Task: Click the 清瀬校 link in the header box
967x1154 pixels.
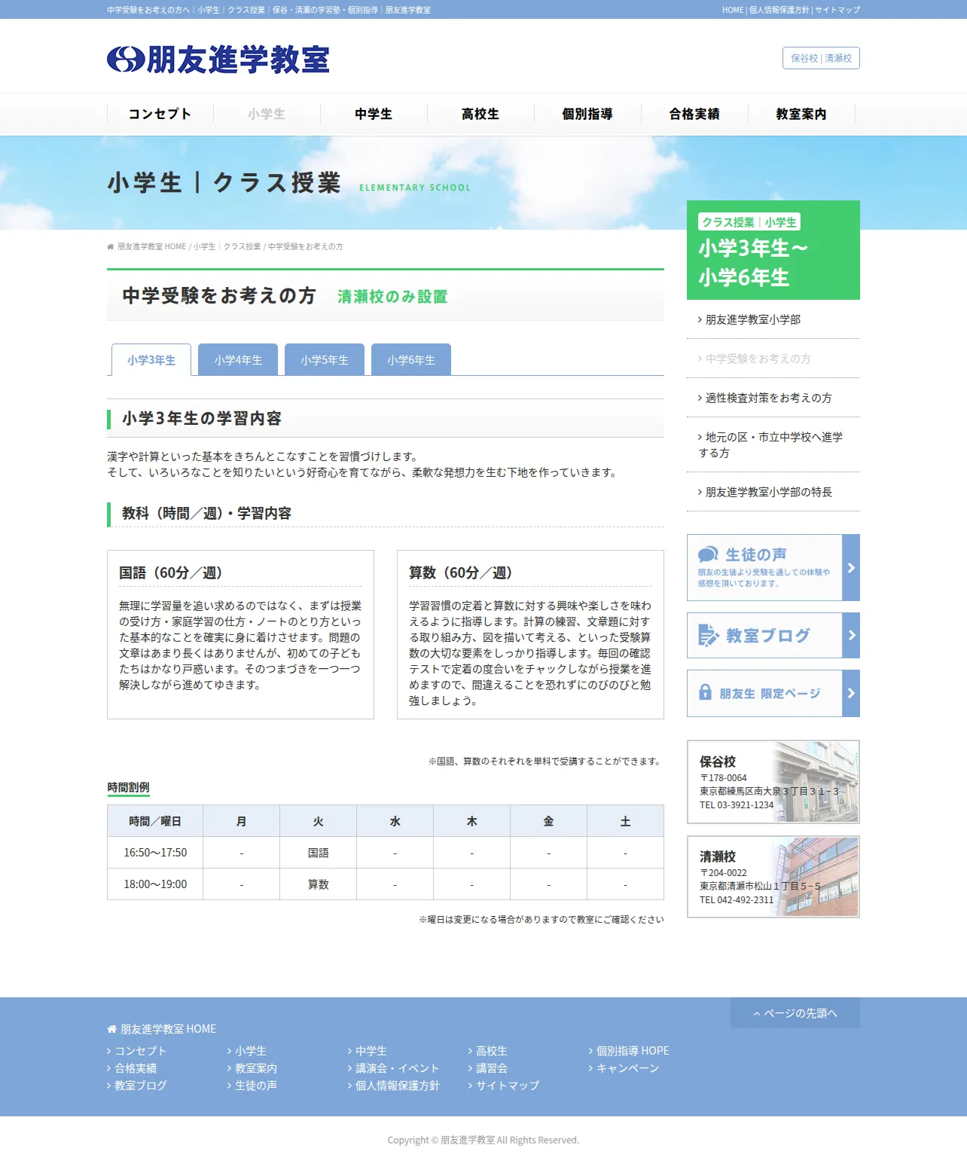Action: pos(838,58)
